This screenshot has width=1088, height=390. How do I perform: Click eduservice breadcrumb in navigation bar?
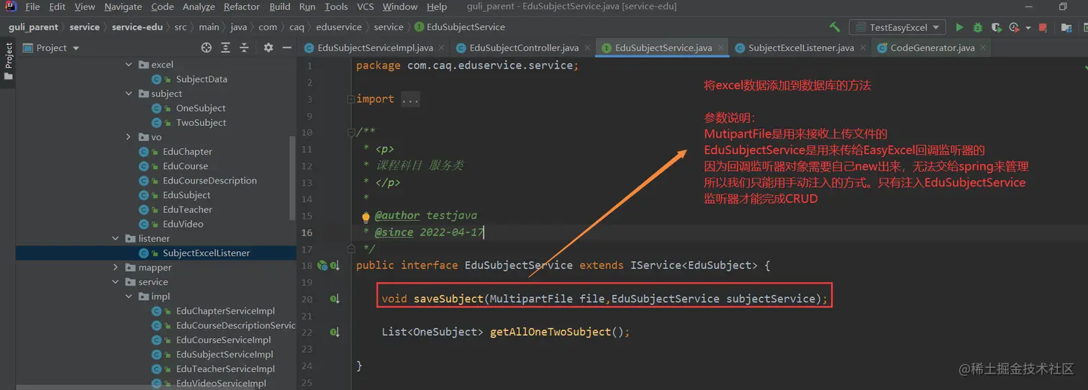click(339, 27)
